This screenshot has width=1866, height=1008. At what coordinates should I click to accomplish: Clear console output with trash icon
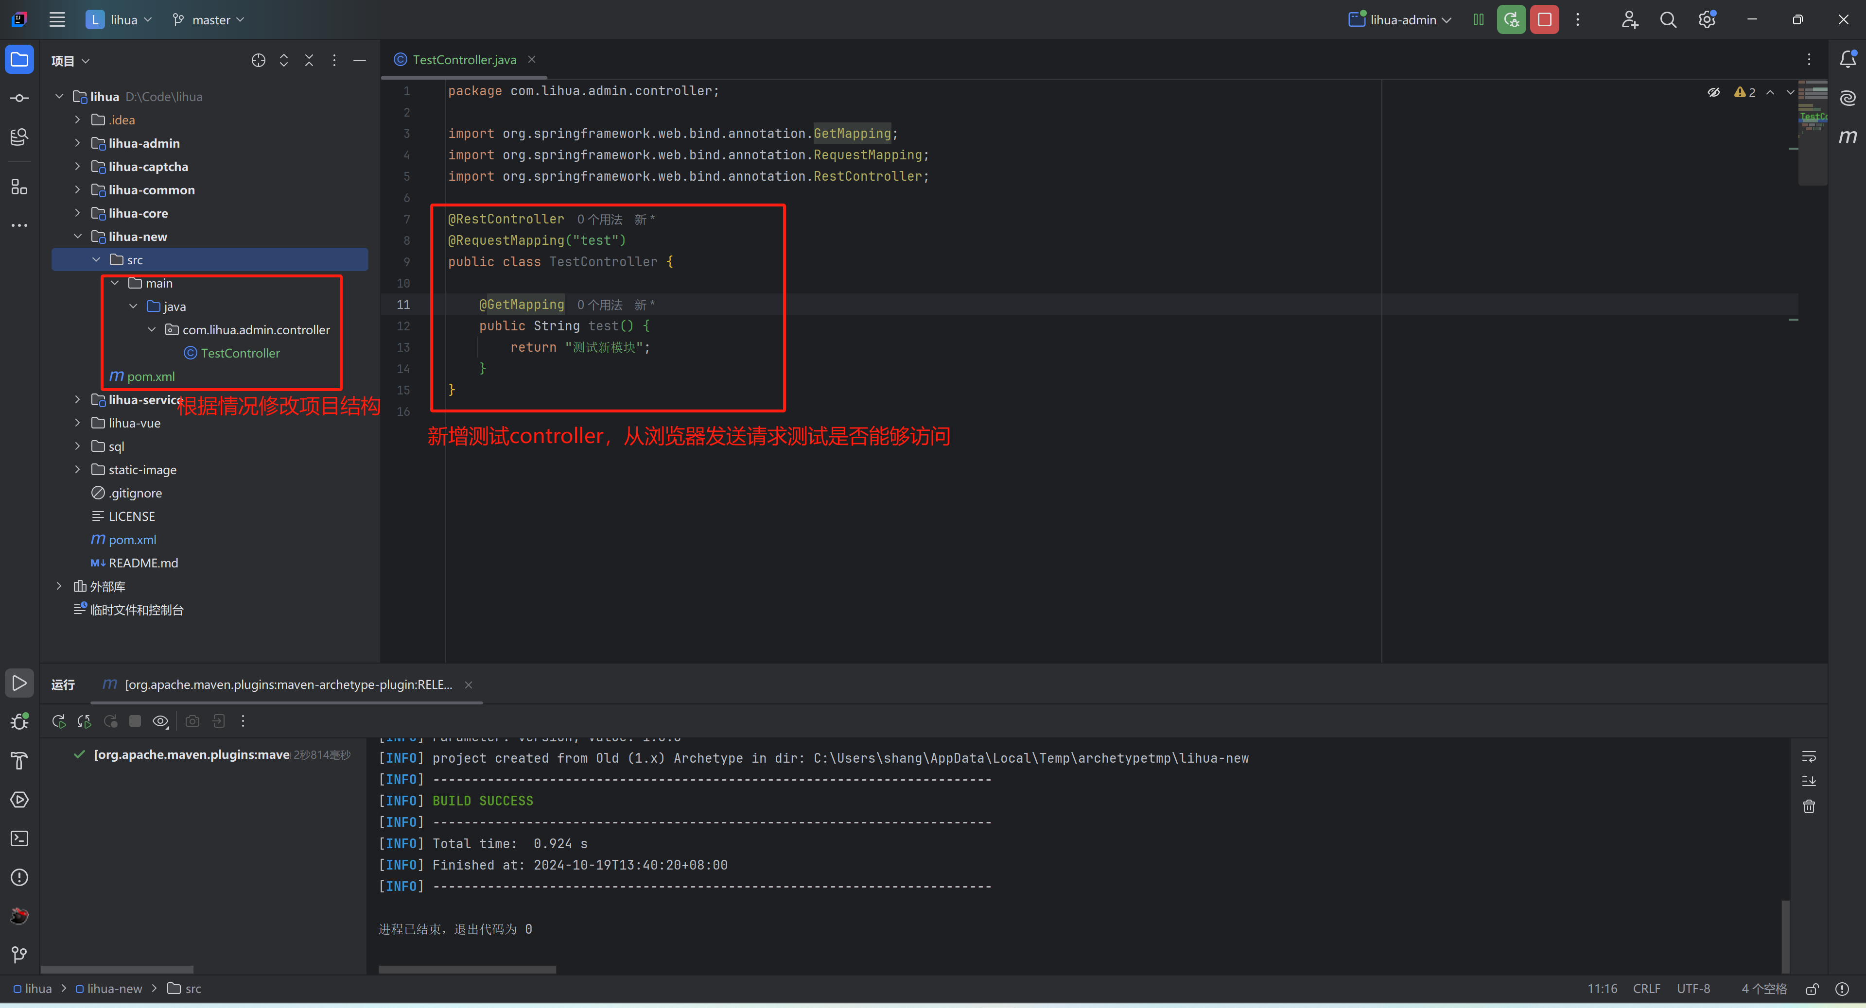tap(1809, 807)
